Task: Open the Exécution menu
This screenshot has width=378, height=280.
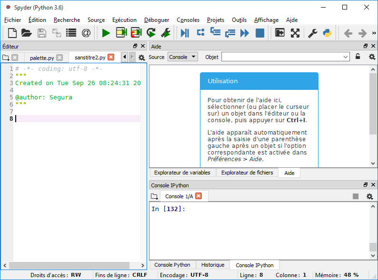Action: click(x=124, y=20)
